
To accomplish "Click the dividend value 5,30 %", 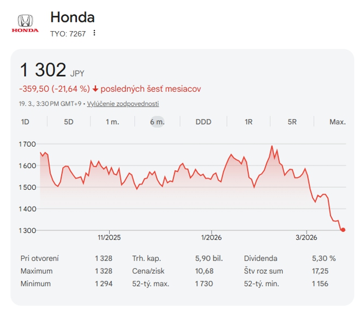I will (323, 259).
